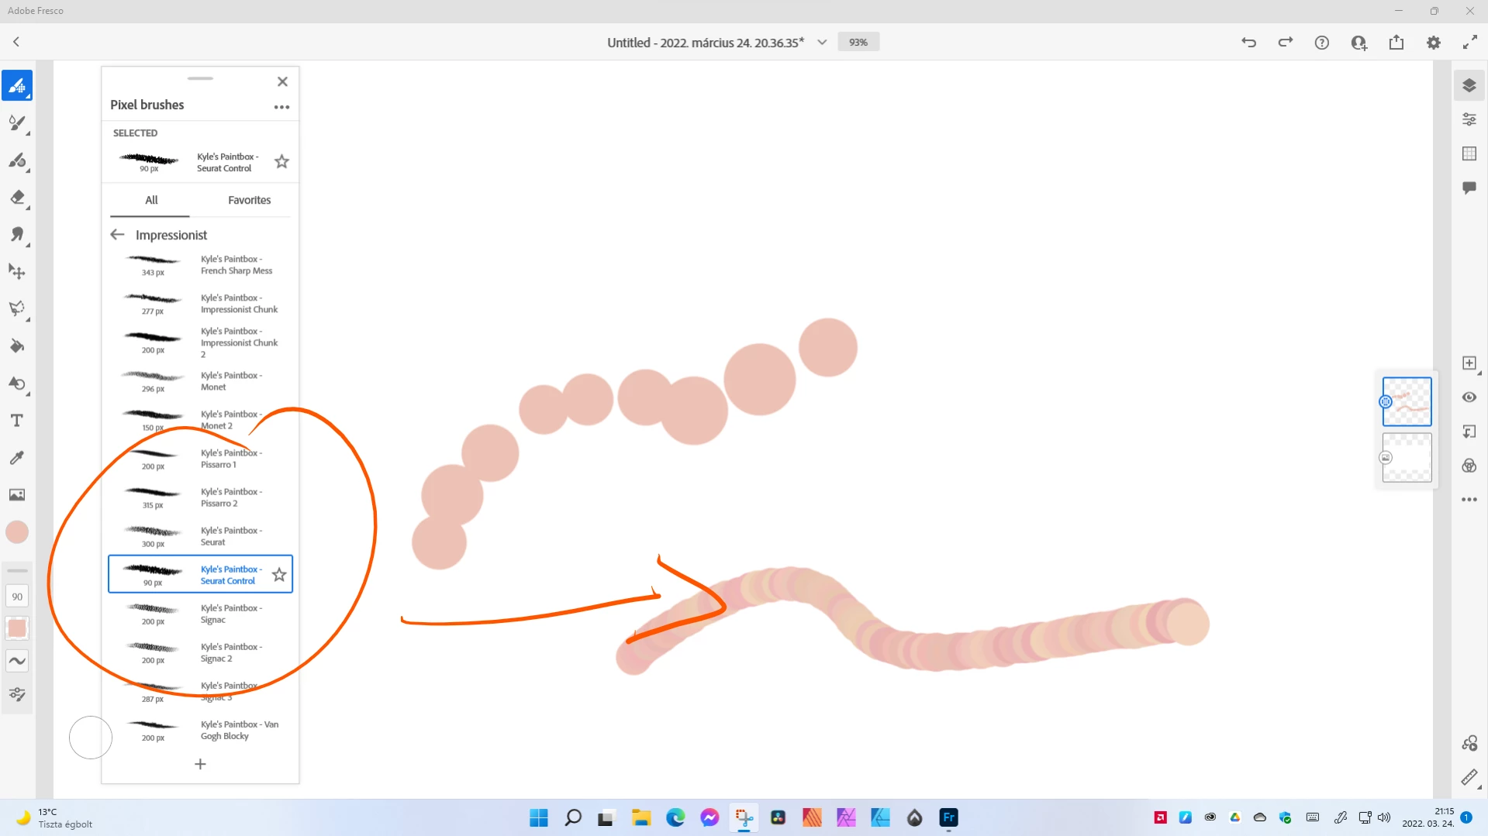Close the Pixel brushes panel

click(283, 81)
